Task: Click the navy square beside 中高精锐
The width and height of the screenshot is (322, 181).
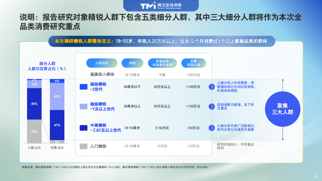Action: click(x=83, y=127)
